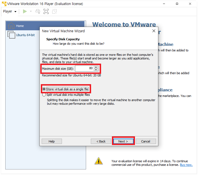The height and width of the screenshot is (175, 198).
Task: Click the Ubuntu 64-bit VM icon
Action: 11,35
